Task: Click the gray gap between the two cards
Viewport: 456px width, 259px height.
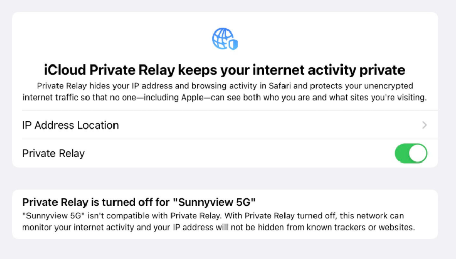Action: (225, 179)
